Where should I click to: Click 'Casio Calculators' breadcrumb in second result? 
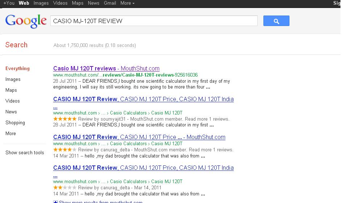[x=128, y=113]
